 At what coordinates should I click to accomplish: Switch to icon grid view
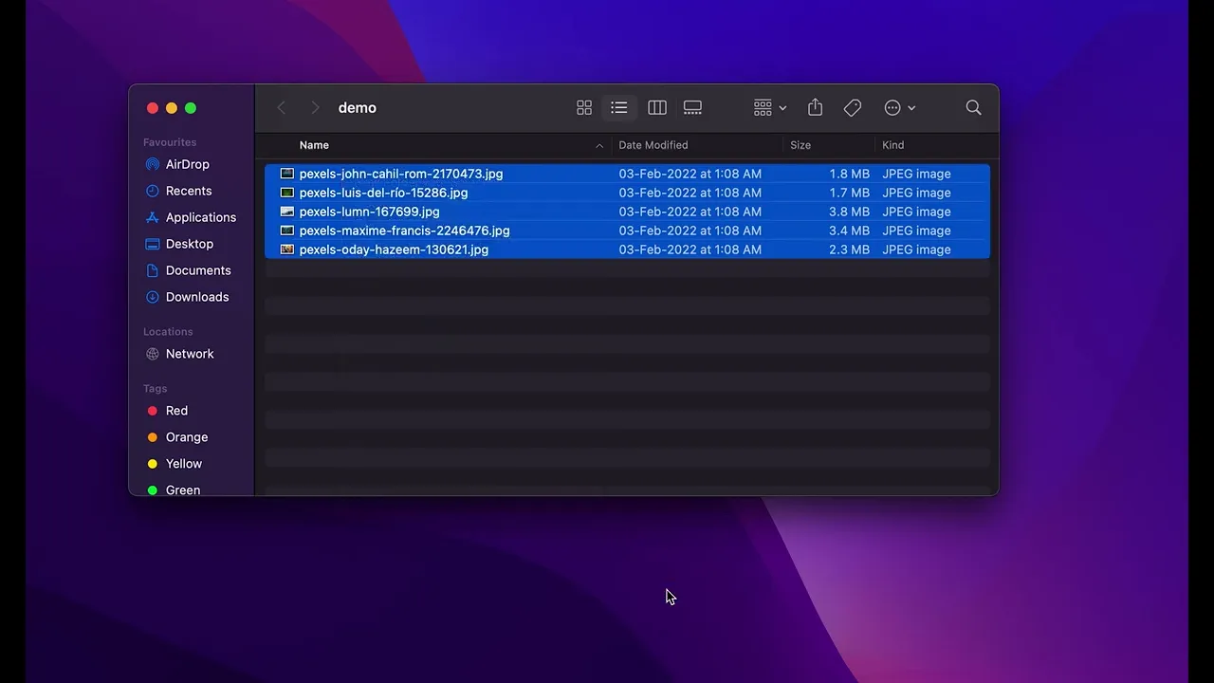584,108
